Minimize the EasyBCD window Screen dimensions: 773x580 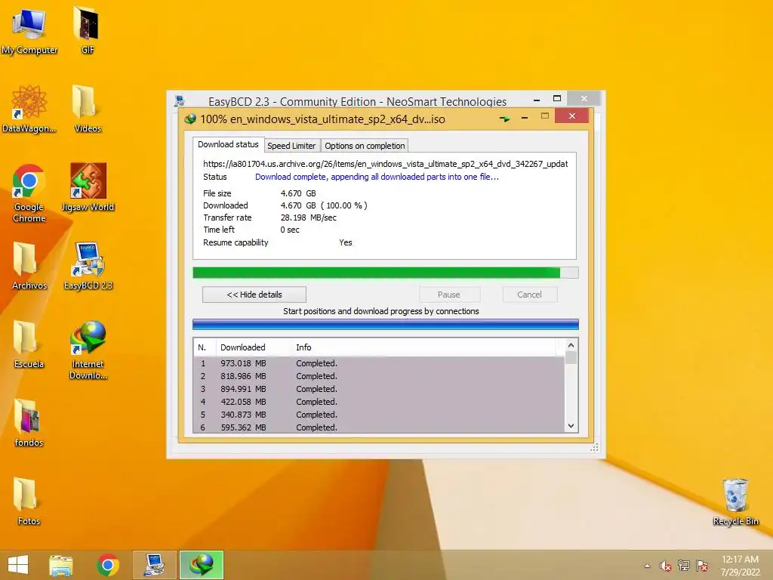click(537, 100)
